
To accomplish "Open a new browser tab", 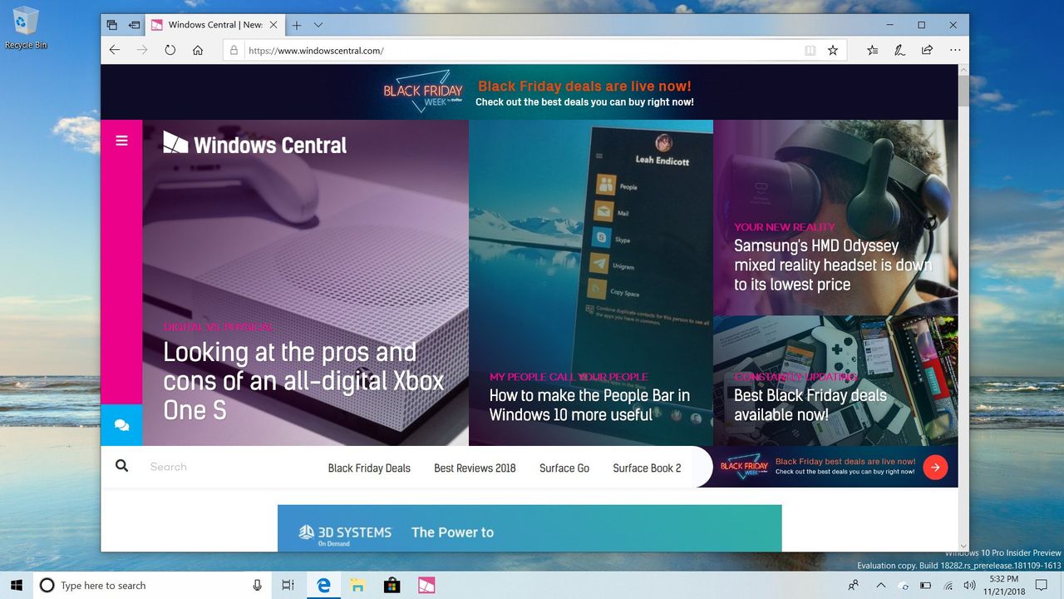I will pos(297,25).
